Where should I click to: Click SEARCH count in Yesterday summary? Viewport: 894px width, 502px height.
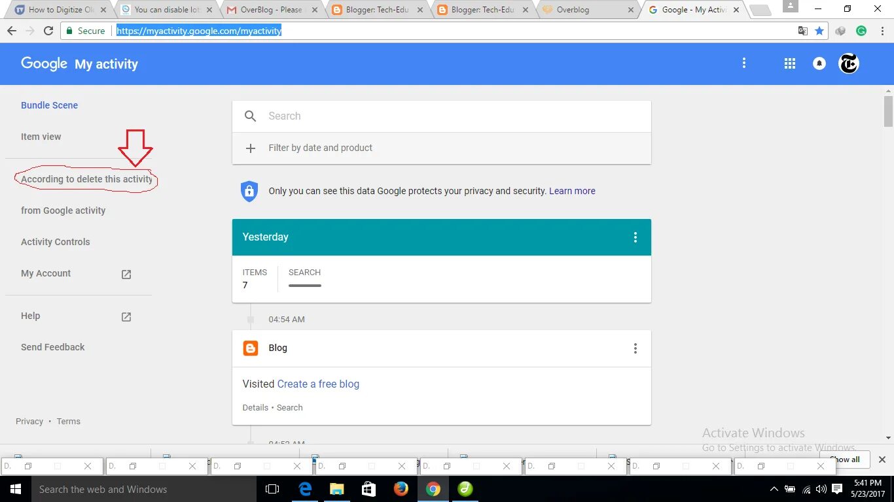pyautogui.click(x=304, y=277)
